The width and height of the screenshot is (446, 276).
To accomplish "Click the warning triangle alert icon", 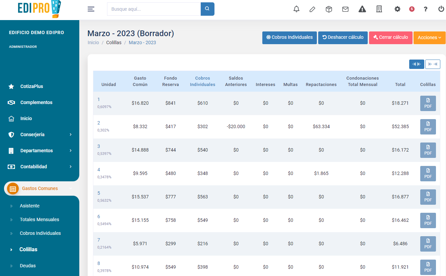I will [362, 9].
